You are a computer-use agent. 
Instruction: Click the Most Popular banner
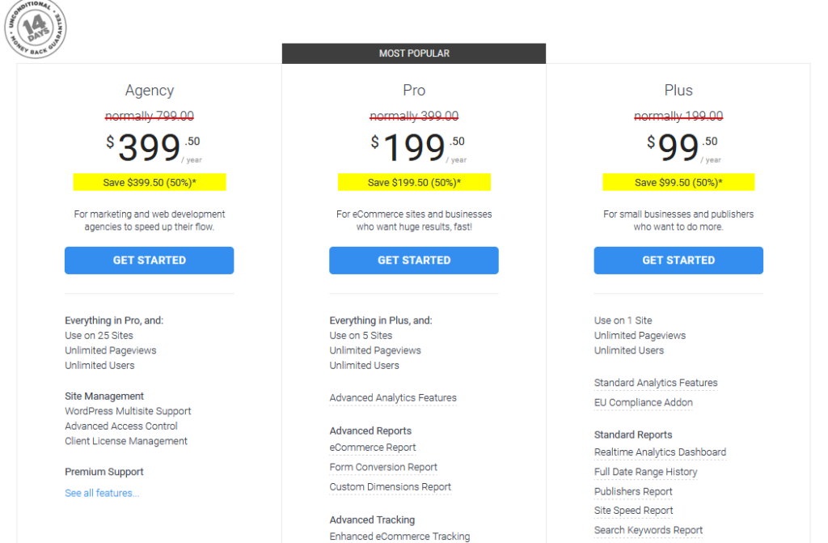(x=413, y=53)
